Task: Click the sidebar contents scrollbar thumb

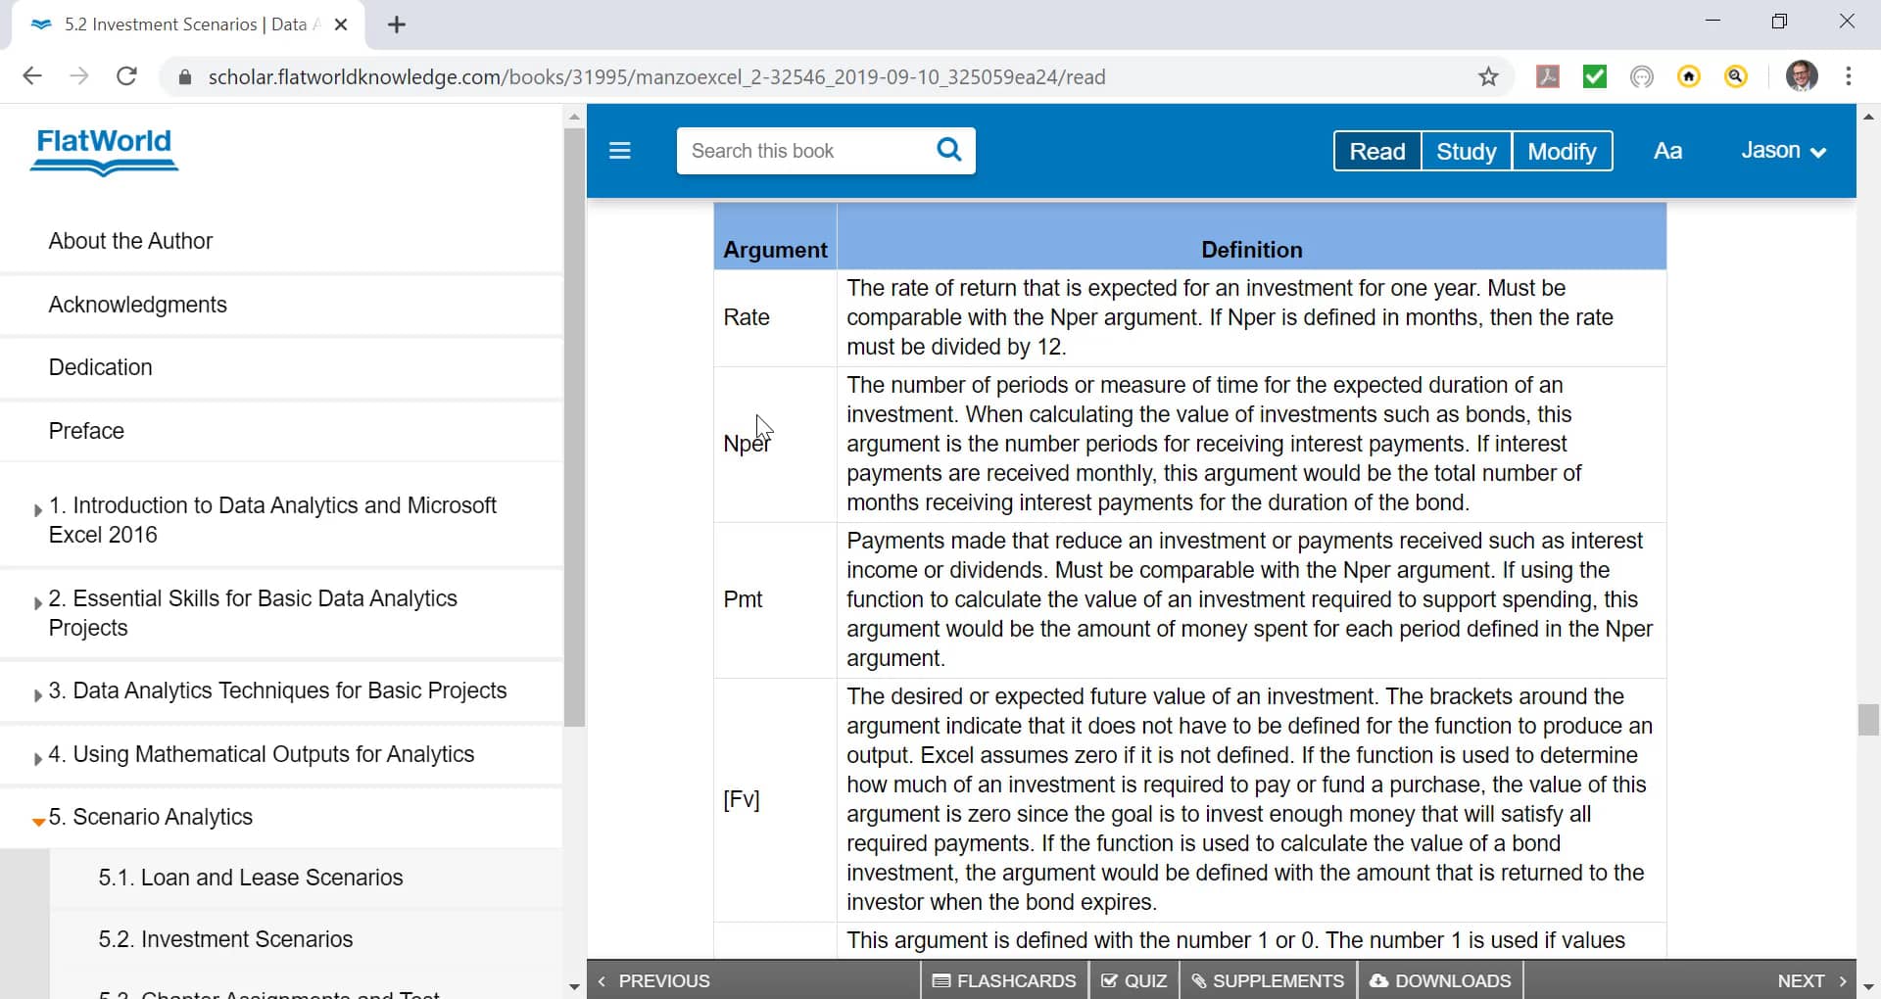Action: coord(574,427)
